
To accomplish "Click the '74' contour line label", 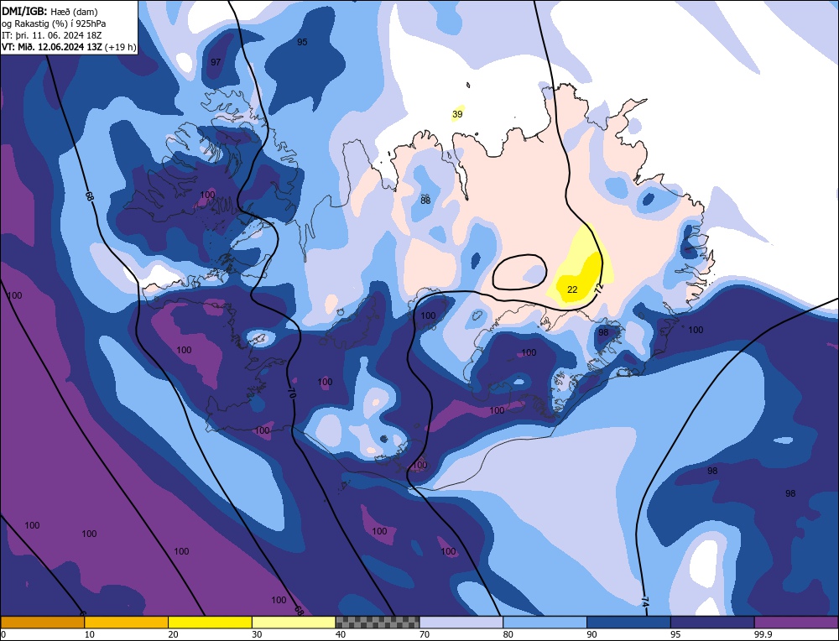I will (644, 602).
